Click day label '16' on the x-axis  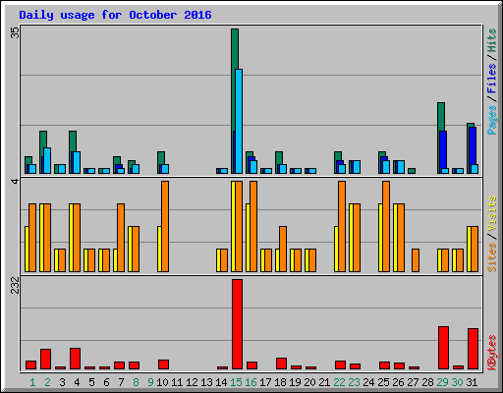point(251,382)
